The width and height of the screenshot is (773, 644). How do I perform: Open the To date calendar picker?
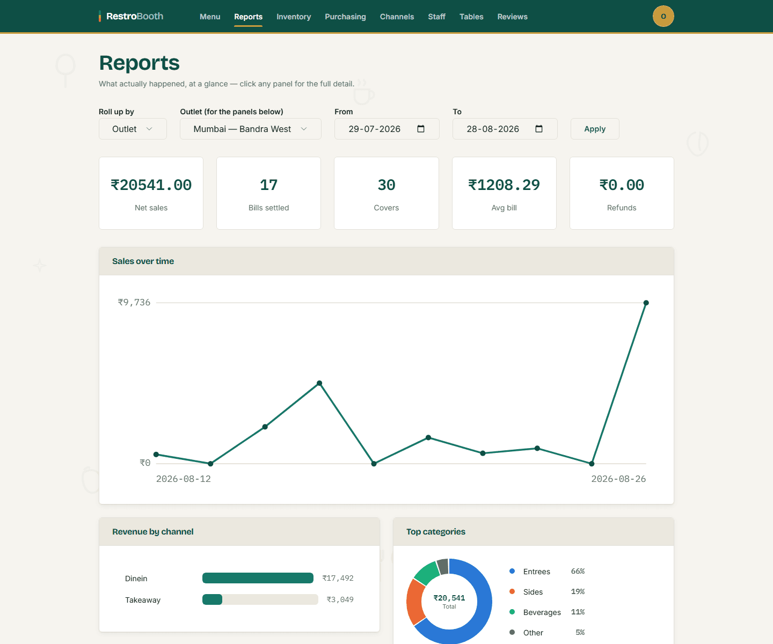coord(539,129)
